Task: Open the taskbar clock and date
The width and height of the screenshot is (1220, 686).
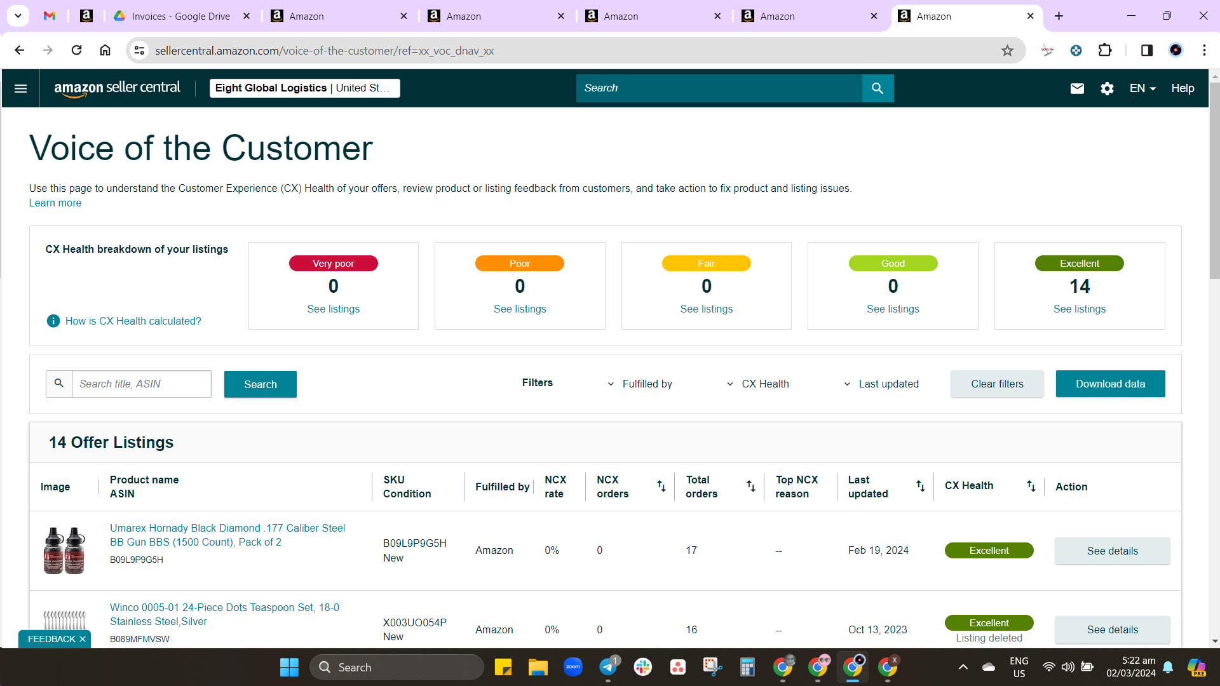Action: tap(1131, 667)
